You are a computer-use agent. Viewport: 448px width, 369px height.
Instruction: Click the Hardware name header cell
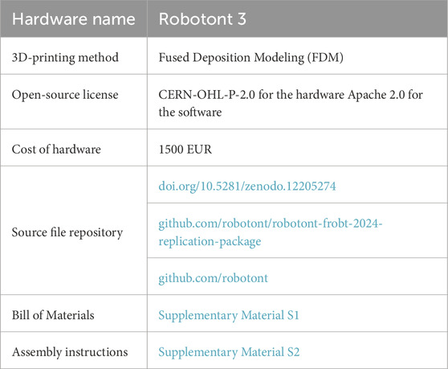73,18
